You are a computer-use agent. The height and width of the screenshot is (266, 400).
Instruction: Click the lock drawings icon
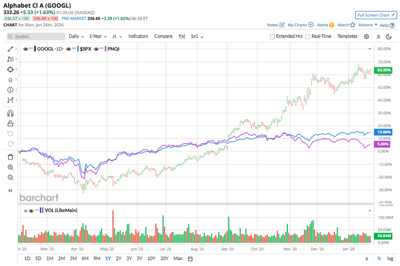coord(11,124)
